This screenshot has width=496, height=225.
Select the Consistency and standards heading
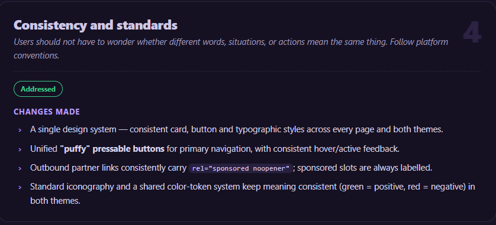tap(95, 25)
